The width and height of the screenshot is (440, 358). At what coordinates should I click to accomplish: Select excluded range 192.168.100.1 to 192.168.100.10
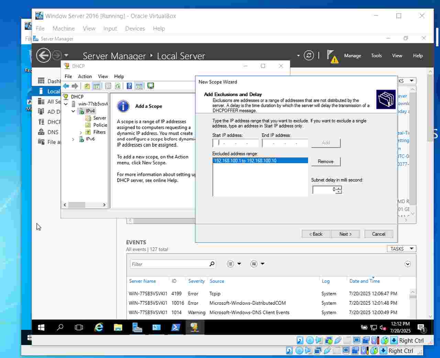[x=260, y=160]
